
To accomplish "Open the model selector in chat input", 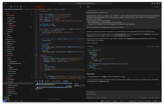I will point(91,98).
